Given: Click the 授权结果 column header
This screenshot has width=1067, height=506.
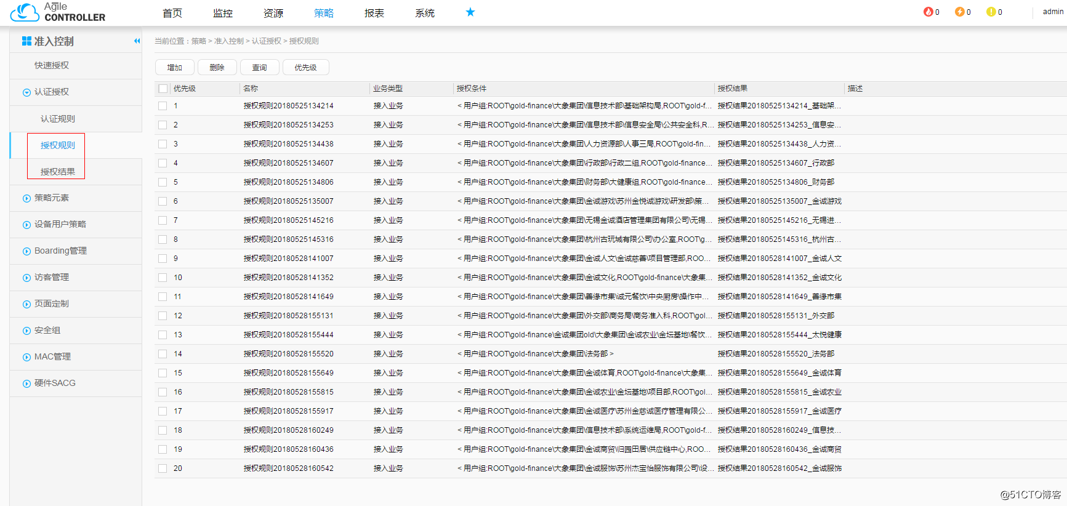Looking at the screenshot, I should pyautogui.click(x=733, y=89).
